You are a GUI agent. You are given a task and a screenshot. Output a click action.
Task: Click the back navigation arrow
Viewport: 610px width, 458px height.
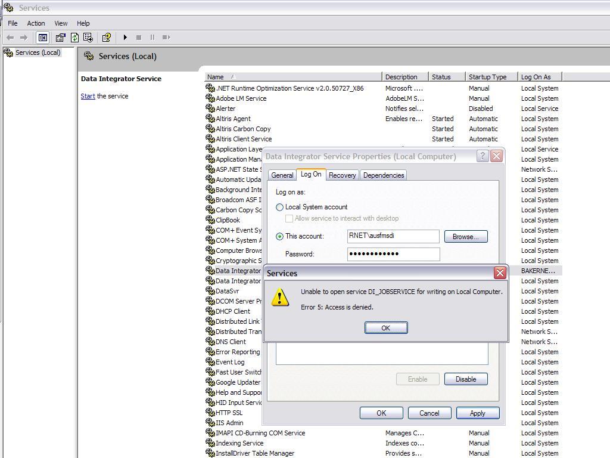coord(10,37)
